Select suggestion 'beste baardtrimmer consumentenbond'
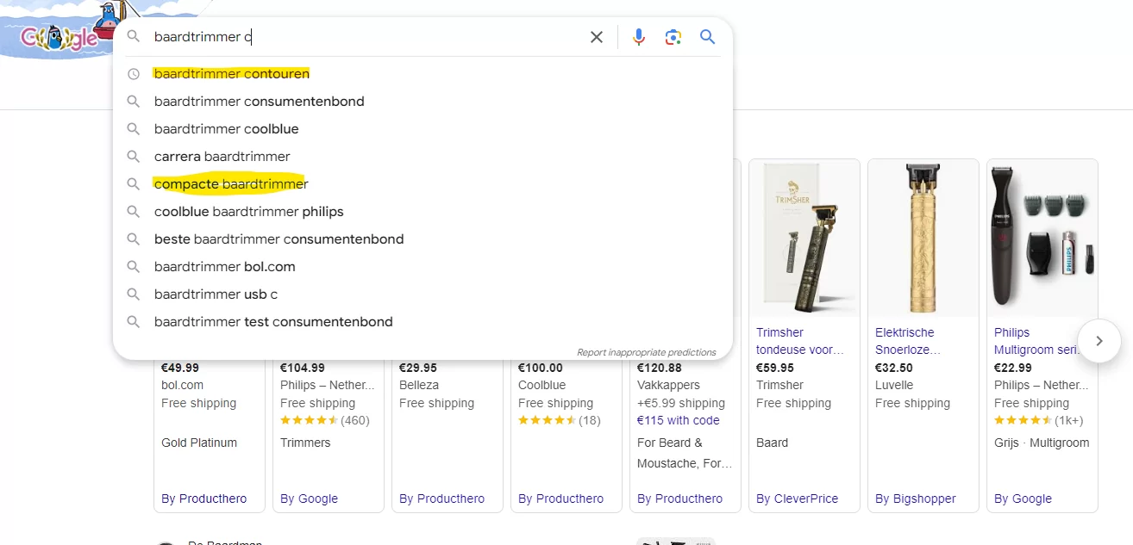Screen dimensions: 1133x545 pyautogui.click(x=423, y=239)
